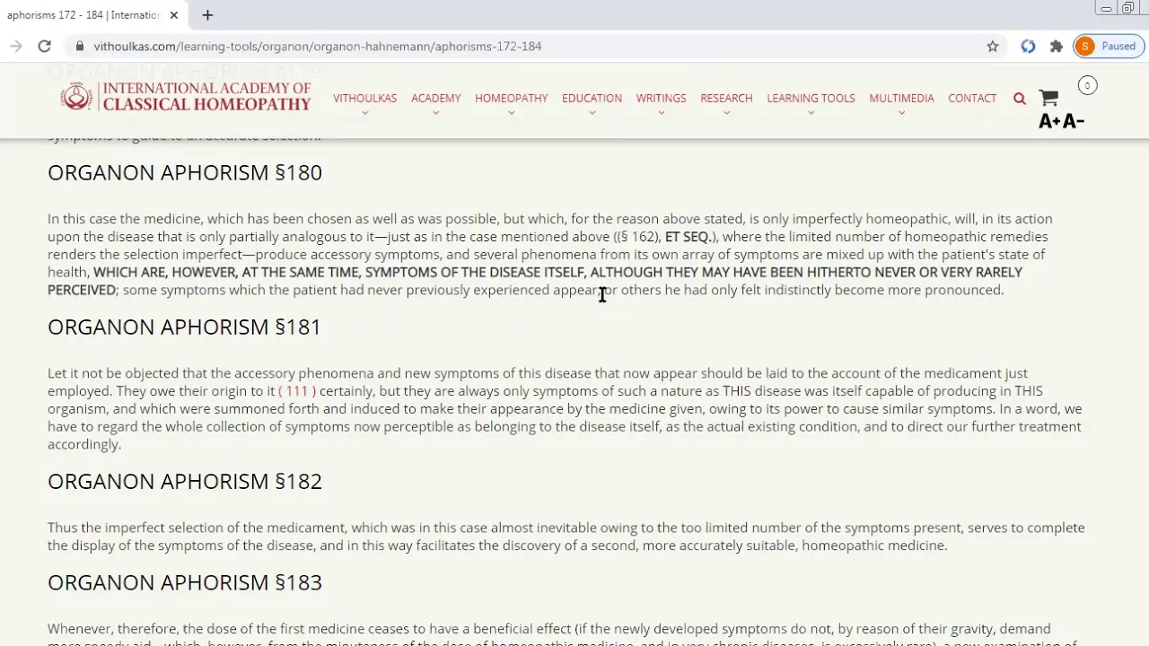Close the aphorisms 172 - 184 tab
The height and width of the screenshot is (646, 1149).
point(175,15)
